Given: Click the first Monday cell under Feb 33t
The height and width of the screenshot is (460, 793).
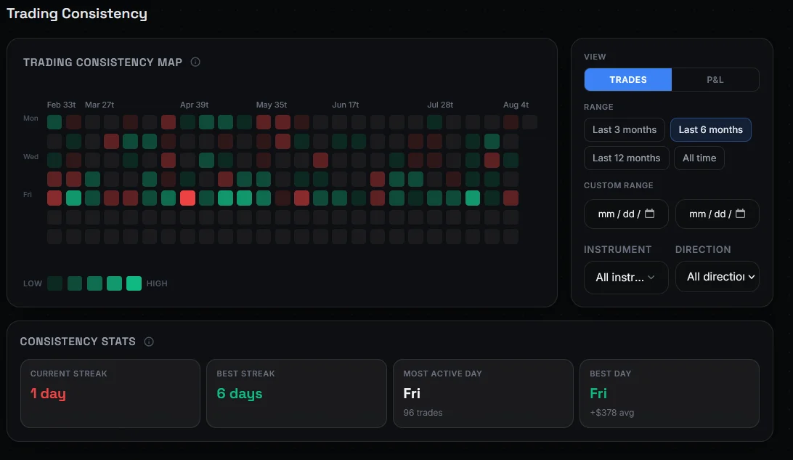Looking at the screenshot, I should (54, 122).
